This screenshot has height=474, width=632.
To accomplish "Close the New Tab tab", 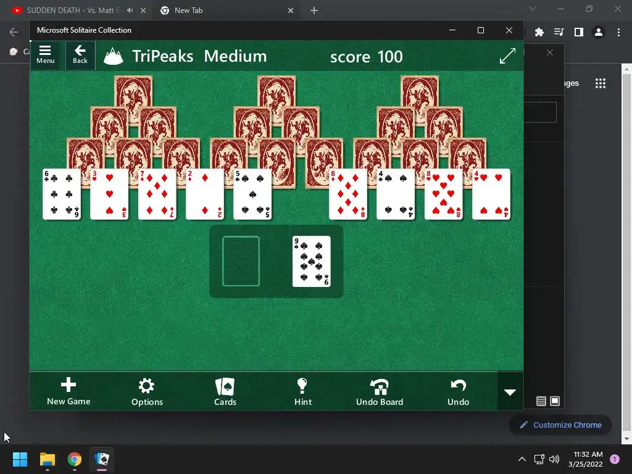I will tap(291, 10).
